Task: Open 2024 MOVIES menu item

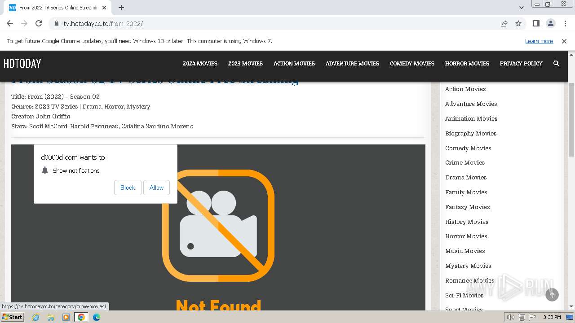Action: (200, 64)
